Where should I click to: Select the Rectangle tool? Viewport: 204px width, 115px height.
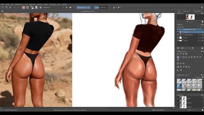pos(184,57)
